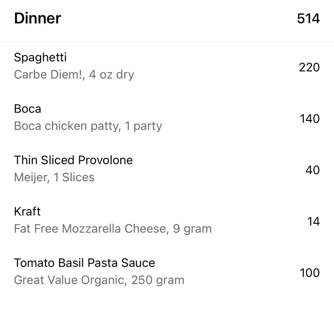Select the 'Carbe Diem!, 4 oz dry' subtitle
This screenshot has width=334, height=312.
coord(74,75)
